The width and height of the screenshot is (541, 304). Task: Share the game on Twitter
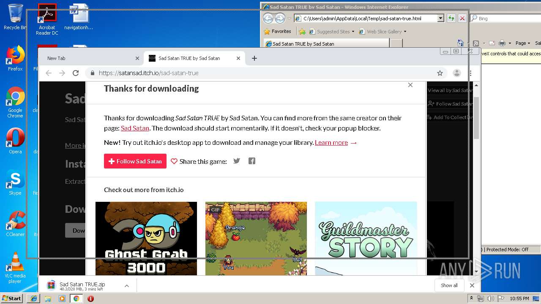tap(237, 161)
